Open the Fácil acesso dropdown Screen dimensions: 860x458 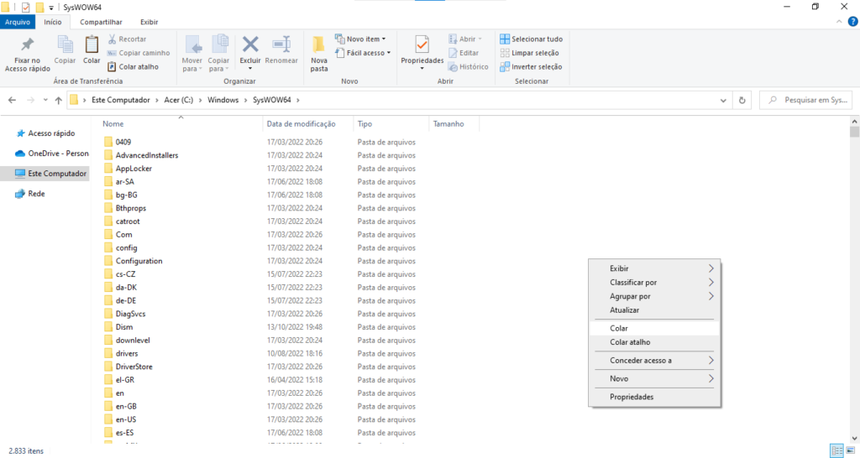click(x=361, y=53)
